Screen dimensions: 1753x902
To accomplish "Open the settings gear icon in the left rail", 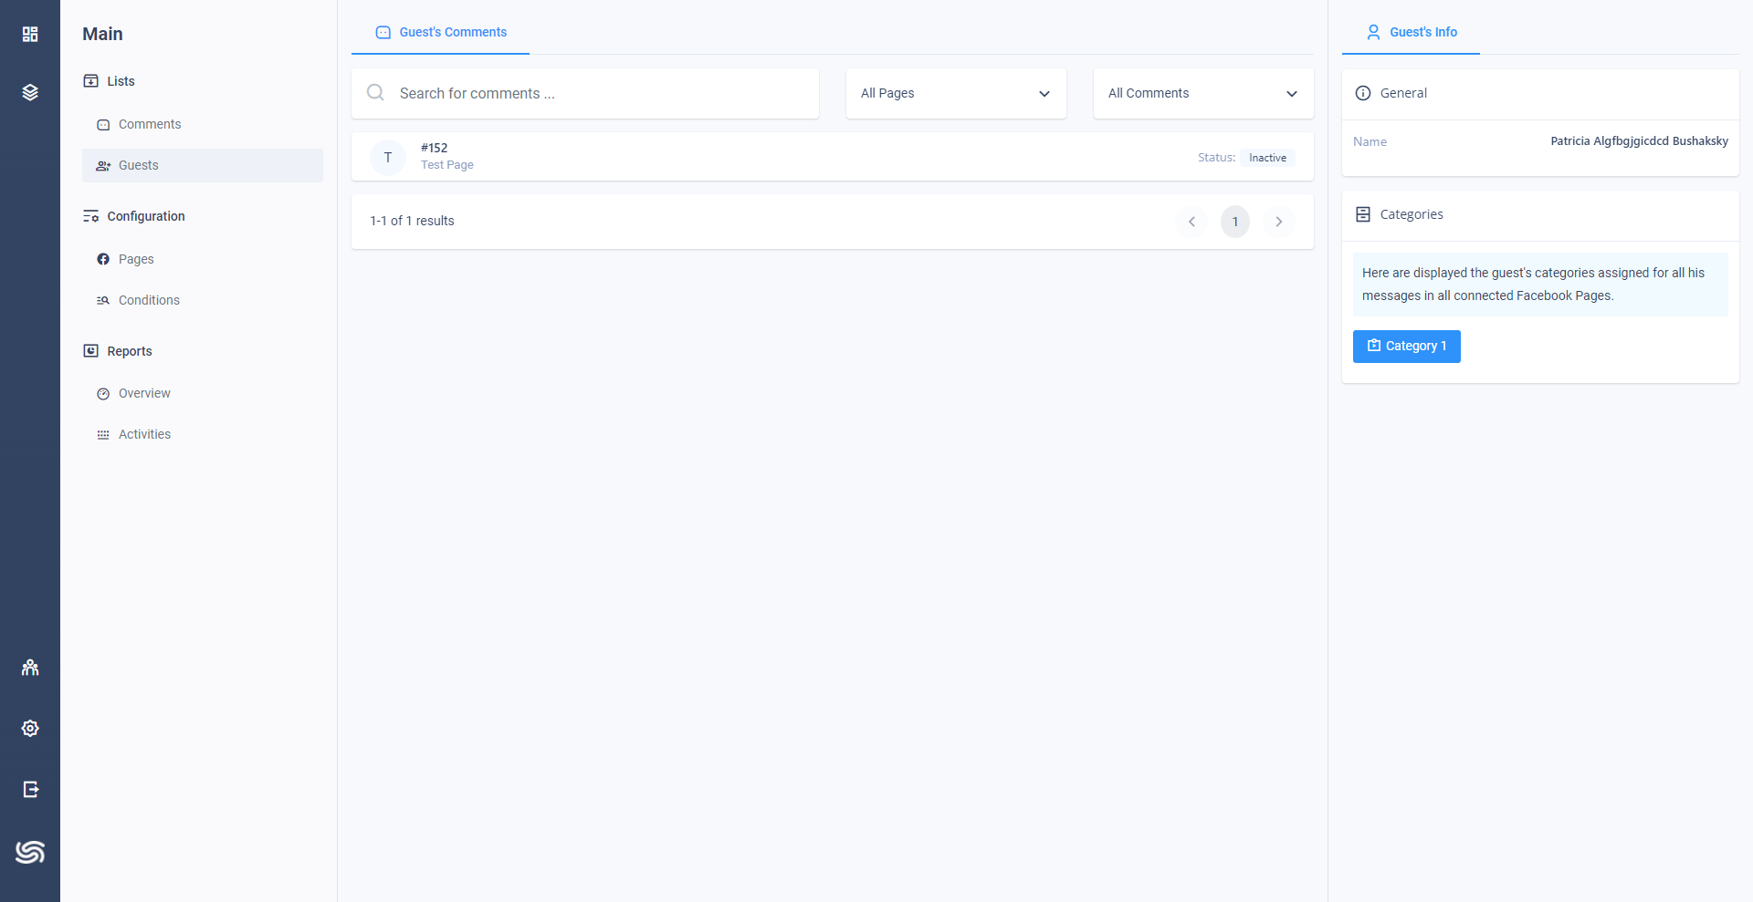I will click(x=30, y=728).
